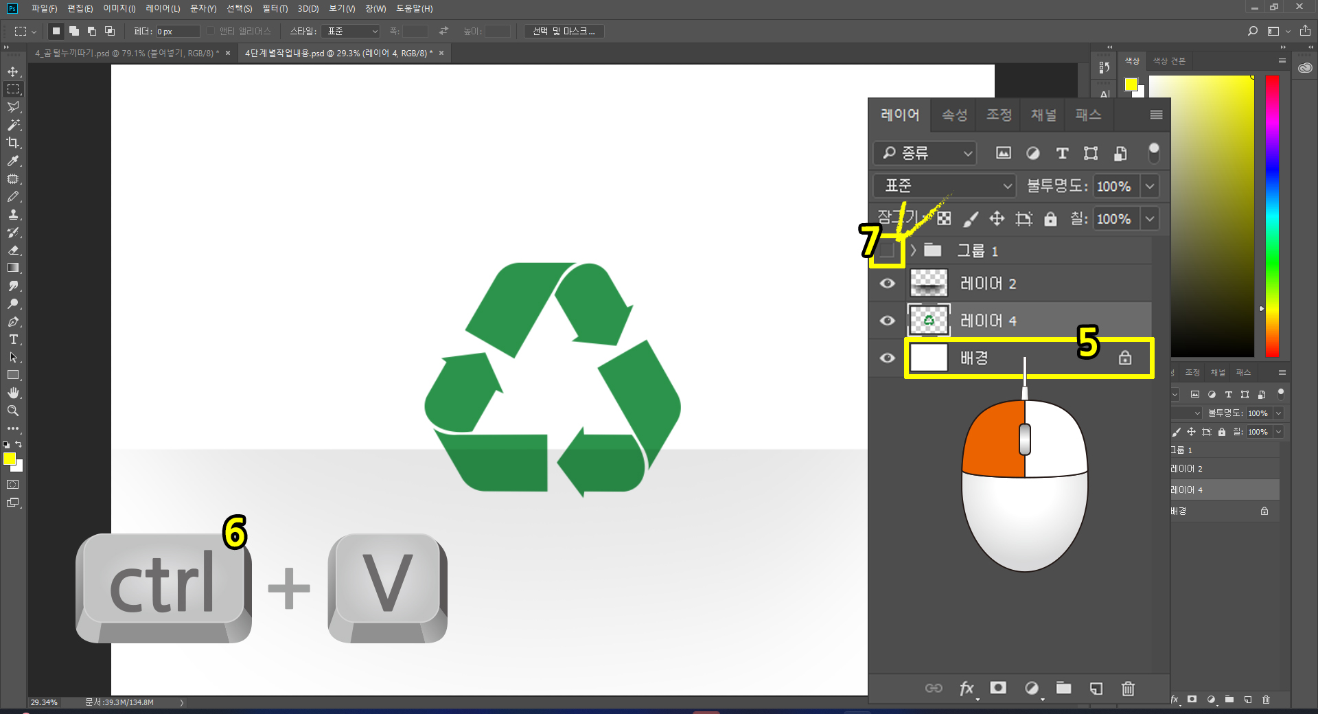Lock all padlock in enlarged panel lock row
Image resolution: width=1318 pixels, height=714 pixels.
(x=1050, y=219)
